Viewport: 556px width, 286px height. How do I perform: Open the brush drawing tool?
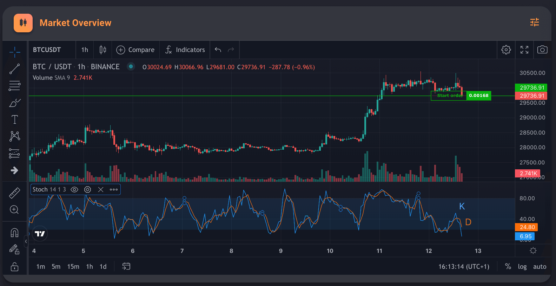coord(14,103)
